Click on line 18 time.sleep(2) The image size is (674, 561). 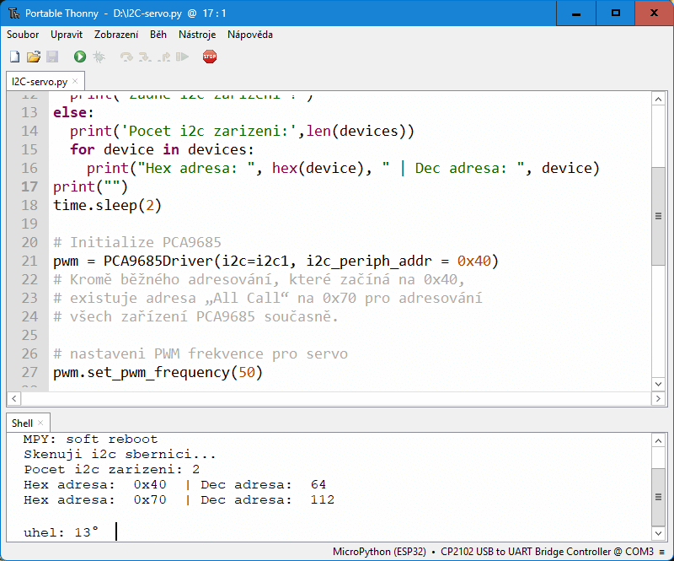107,205
